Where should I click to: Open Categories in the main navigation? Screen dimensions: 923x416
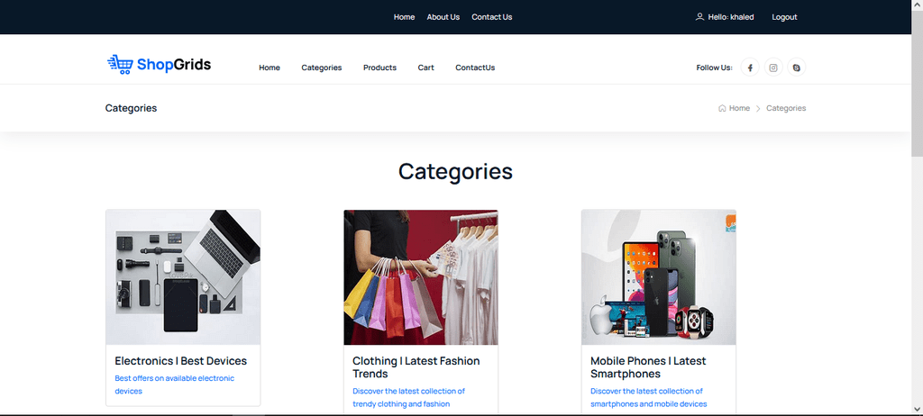[322, 68]
